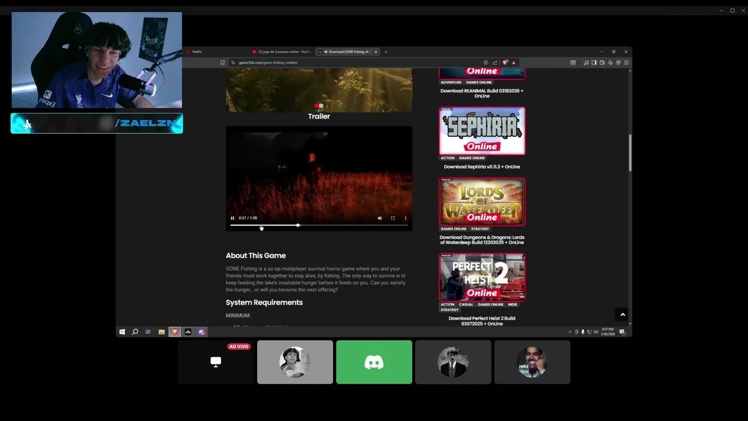Select the rightmost participant avatar tile
Viewport: 748px width, 421px height.
coord(532,363)
